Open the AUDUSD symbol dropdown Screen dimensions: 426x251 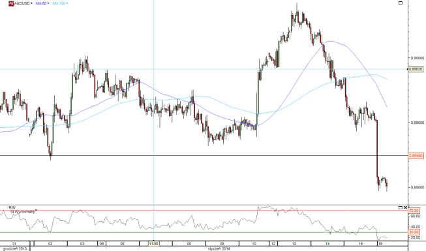pos(31,3)
